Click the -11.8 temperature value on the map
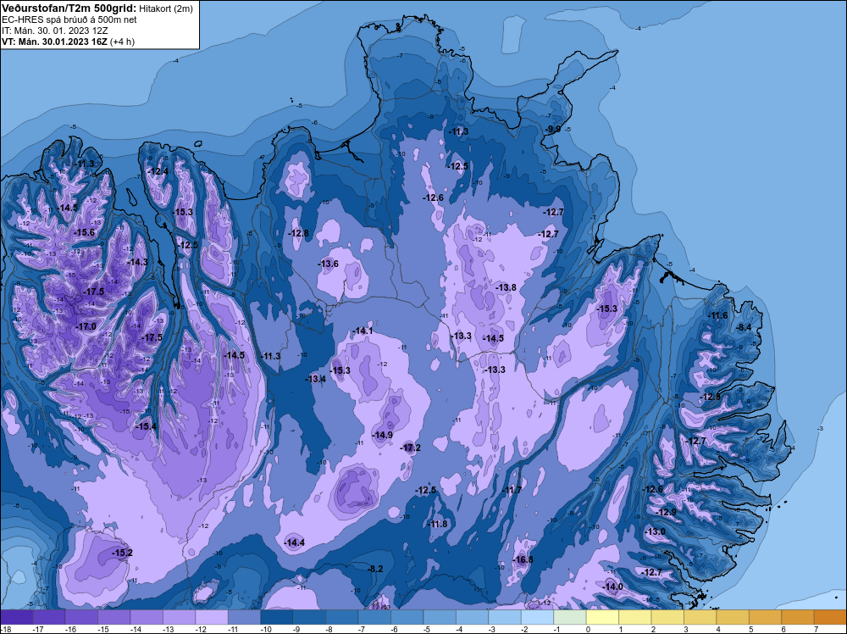 click(x=438, y=524)
